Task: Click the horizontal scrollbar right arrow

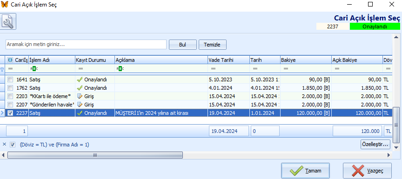Action: [x=389, y=155]
